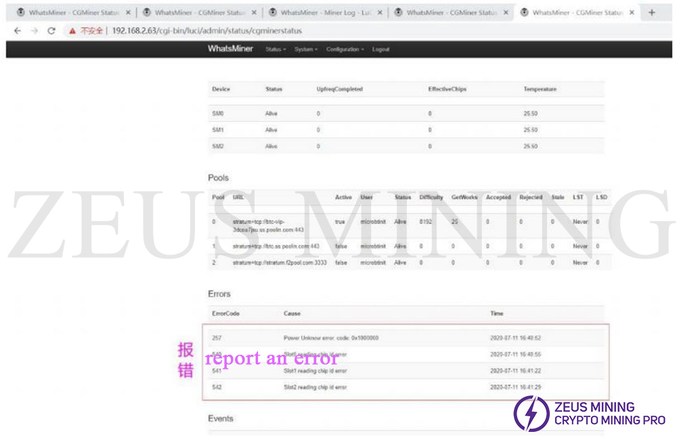The image size is (677, 438).
Task: Open the Configuration dropdown menu
Action: [345, 49]
